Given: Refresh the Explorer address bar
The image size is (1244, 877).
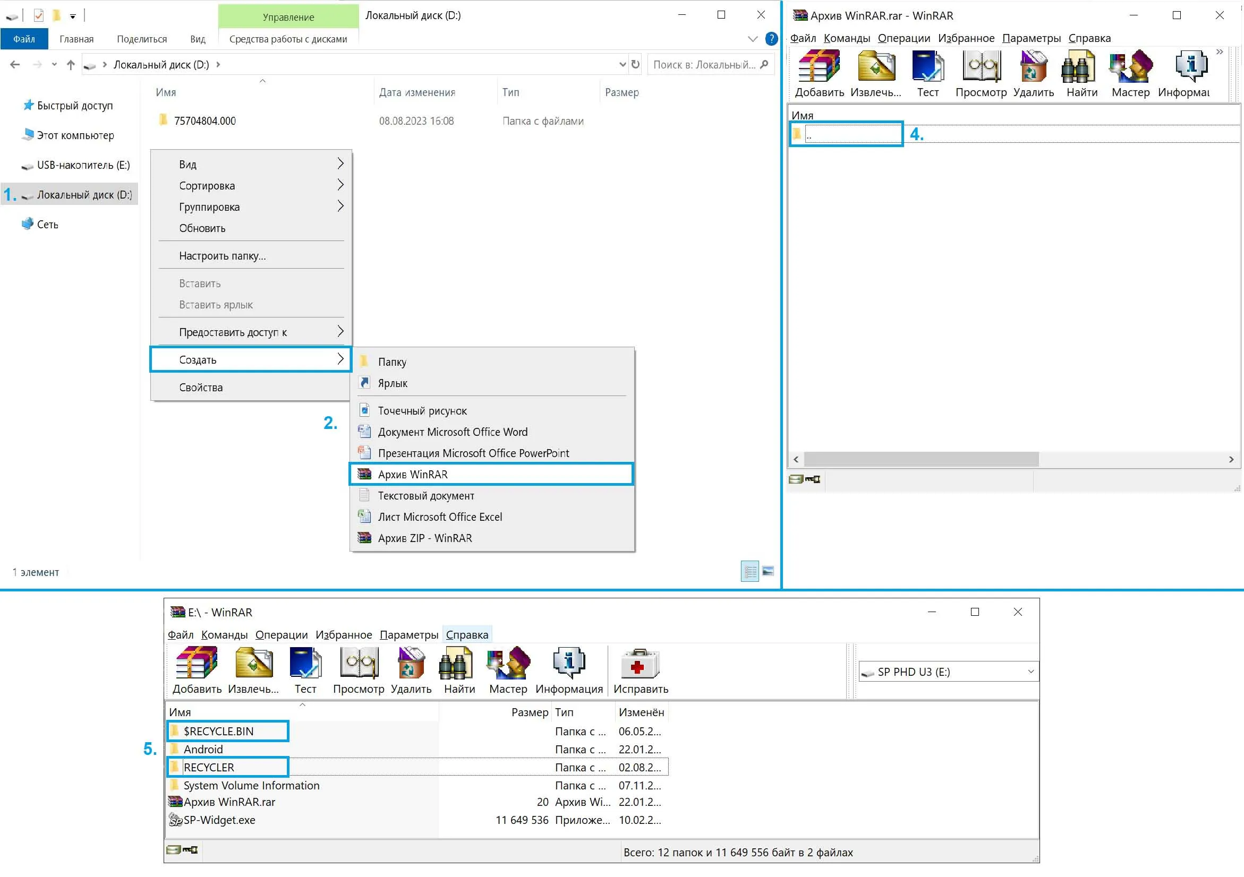Looking at the screenshot, I should 636,64.
